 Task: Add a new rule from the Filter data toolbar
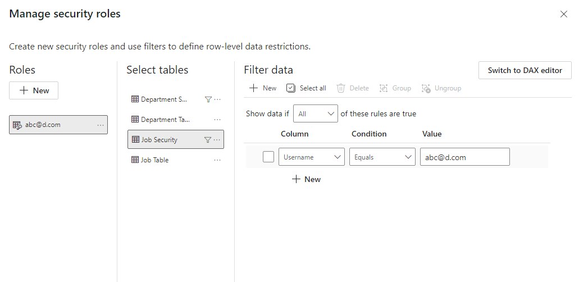click(x=263, y=88)
